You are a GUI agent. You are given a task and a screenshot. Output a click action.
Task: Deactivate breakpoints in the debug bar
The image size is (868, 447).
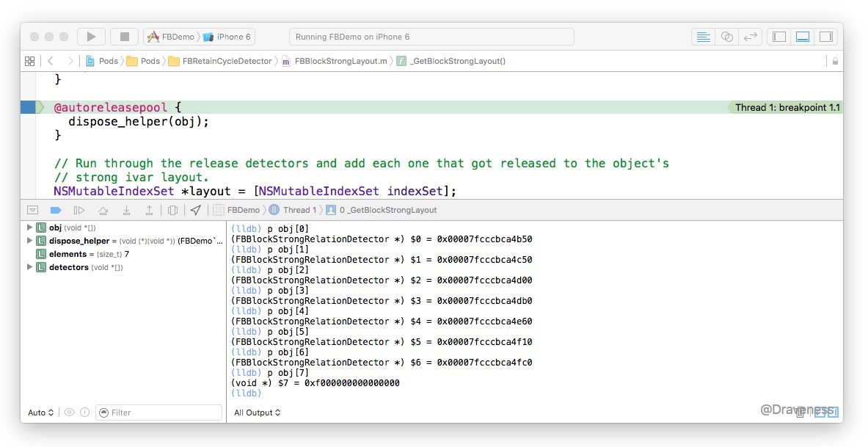click(55, 210)
